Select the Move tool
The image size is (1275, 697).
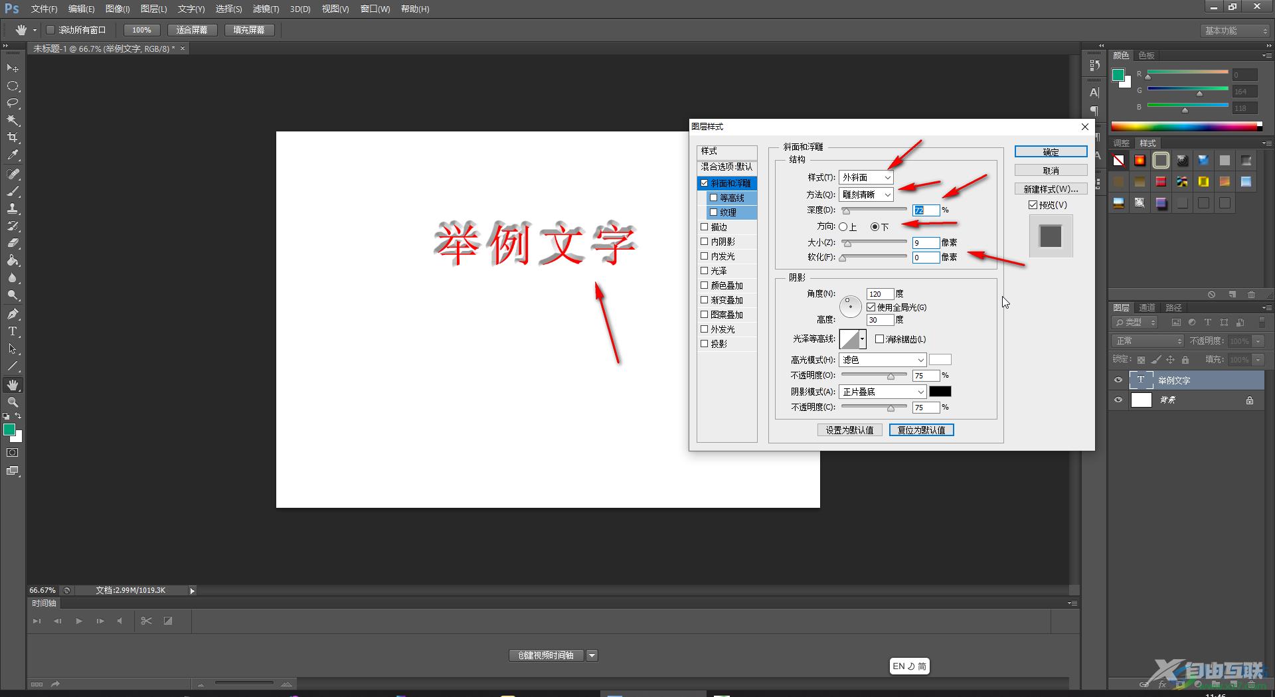13,68
